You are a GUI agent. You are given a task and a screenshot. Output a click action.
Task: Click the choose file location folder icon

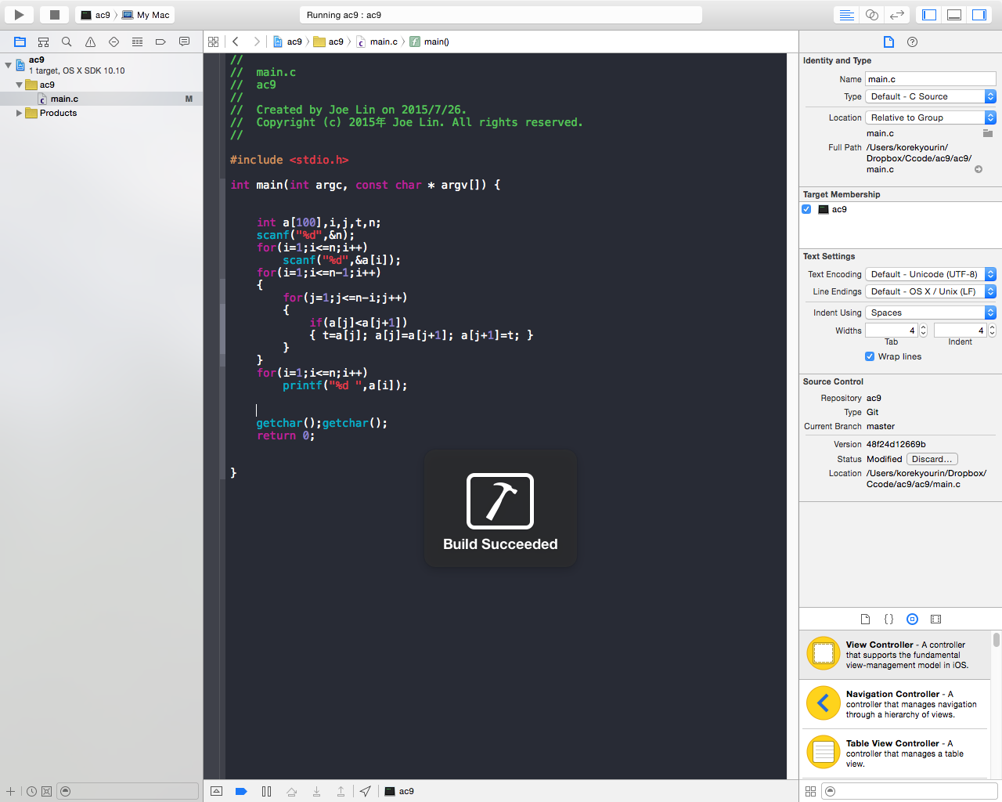point(988,133)
